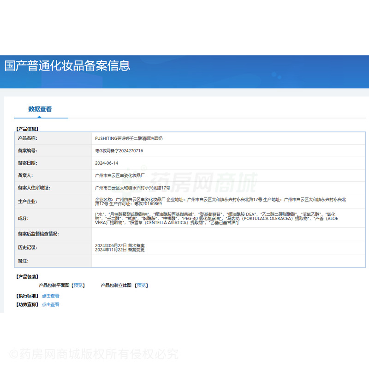This screenshot has width=369, height=369.
Task: Open the 数据查看 tab
Action: pos(40,109)
